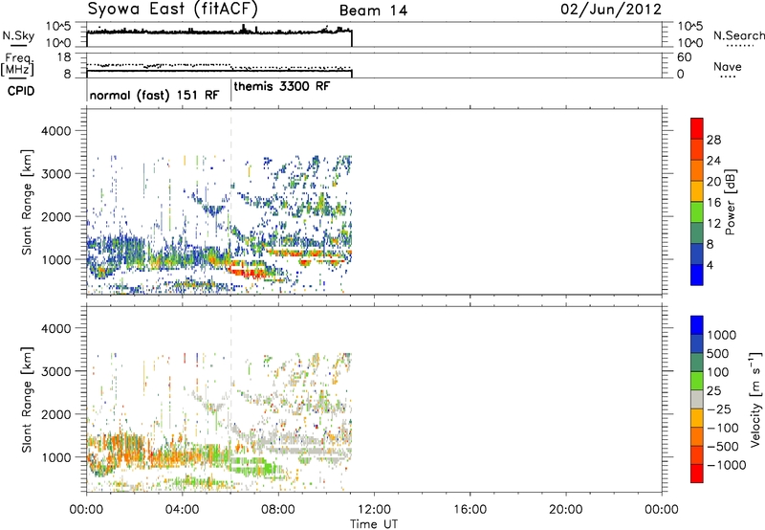Click the '20:00' time axis label
The height and width of the screenshot is (530, 765).
click(x=565, y=510)
